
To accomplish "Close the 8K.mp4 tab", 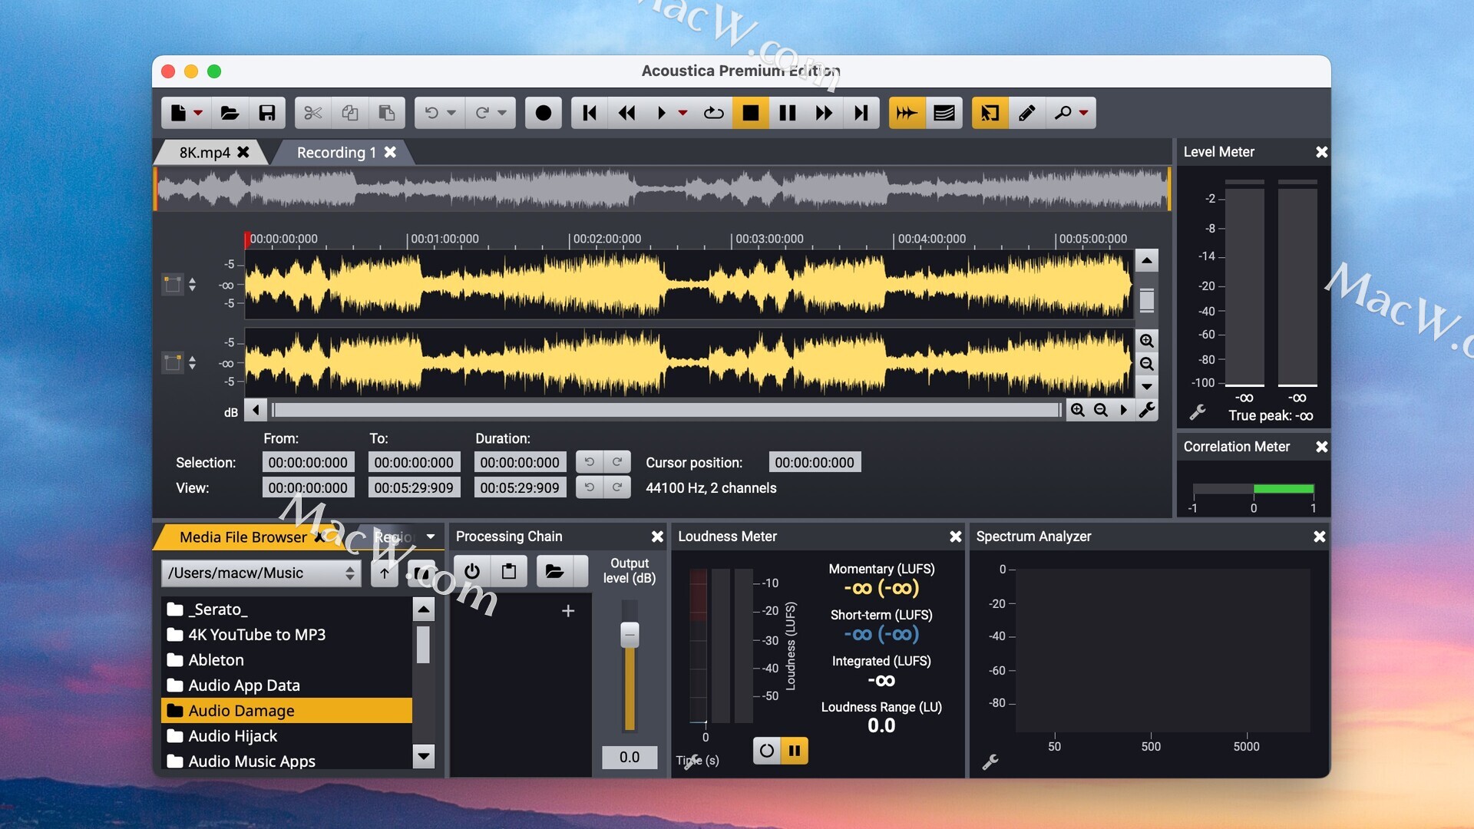I will [x=243, y=152].
